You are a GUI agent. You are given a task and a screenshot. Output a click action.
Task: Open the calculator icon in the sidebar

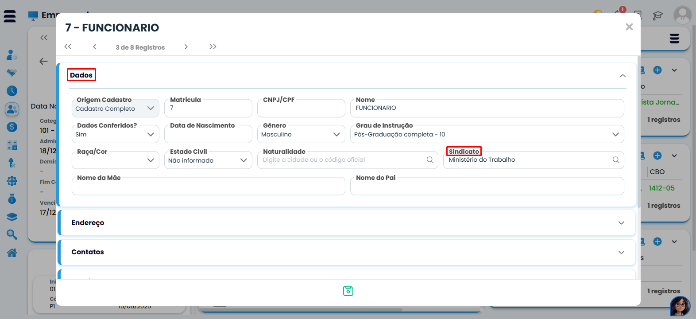point(12,145)
